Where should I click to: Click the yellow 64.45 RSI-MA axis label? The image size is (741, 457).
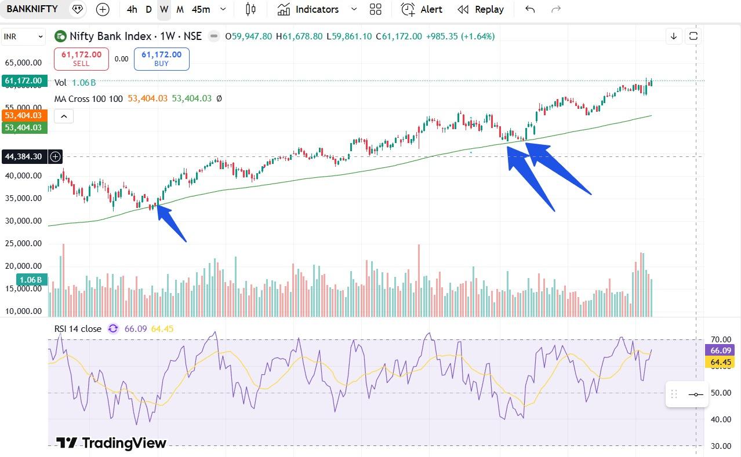coord(720,362)
